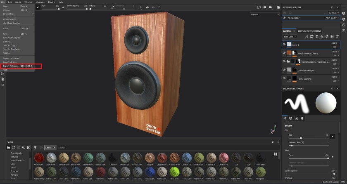Screen dimensions: 347x184
Task: Open the Viewport menu
Action: coord(40,2)
